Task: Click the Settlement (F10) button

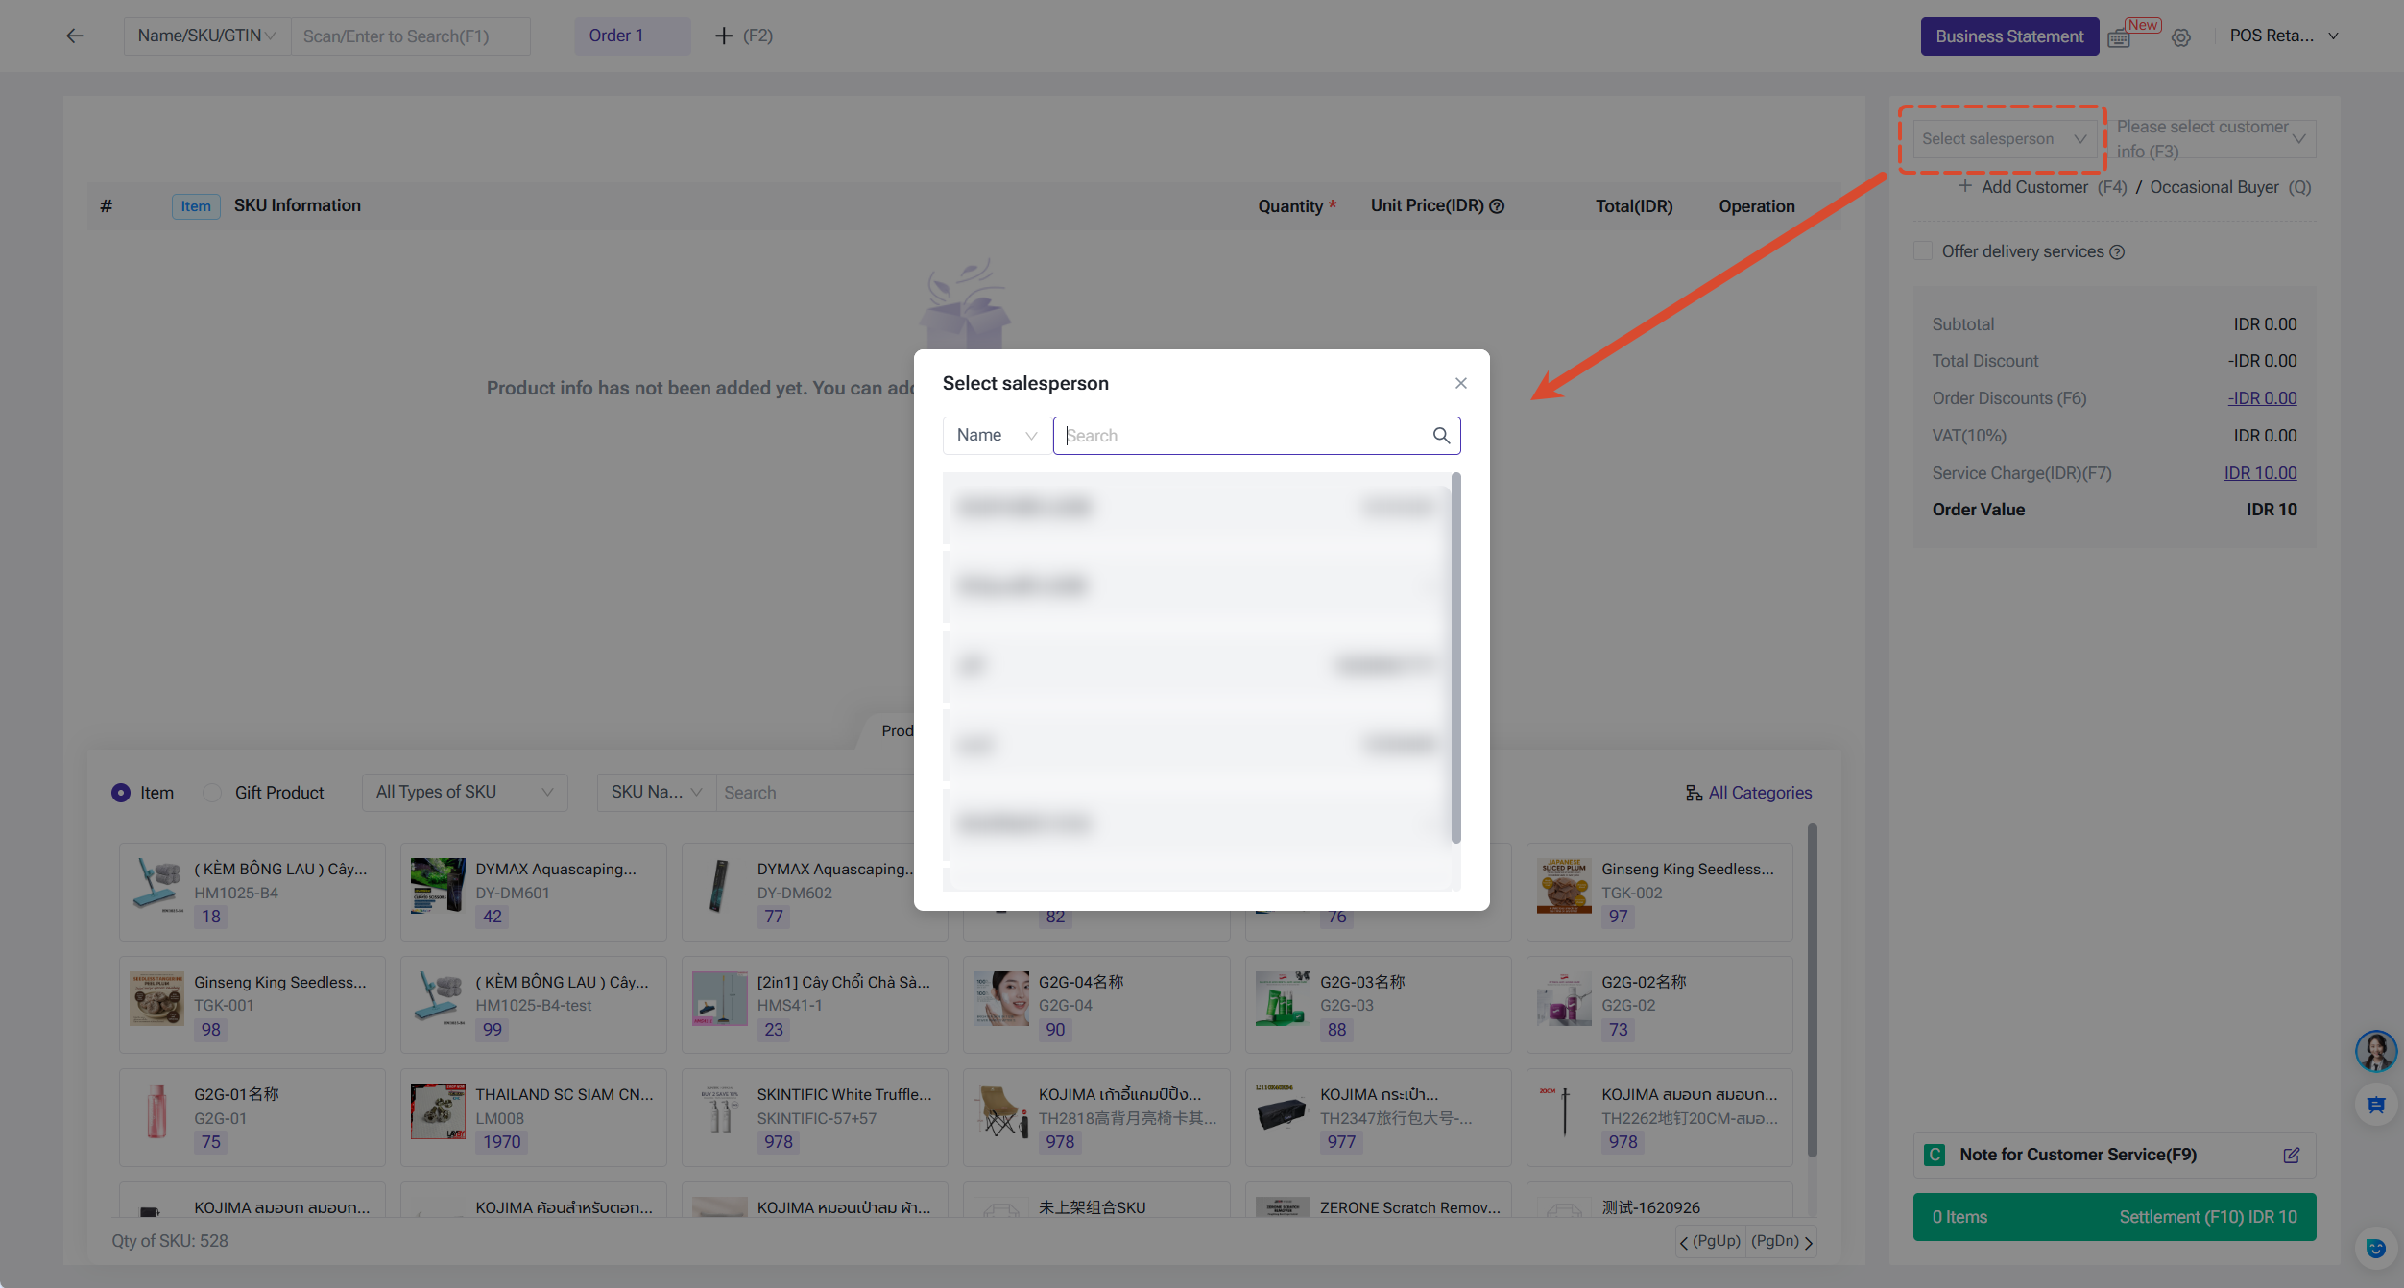Action: (2114, 1217)
